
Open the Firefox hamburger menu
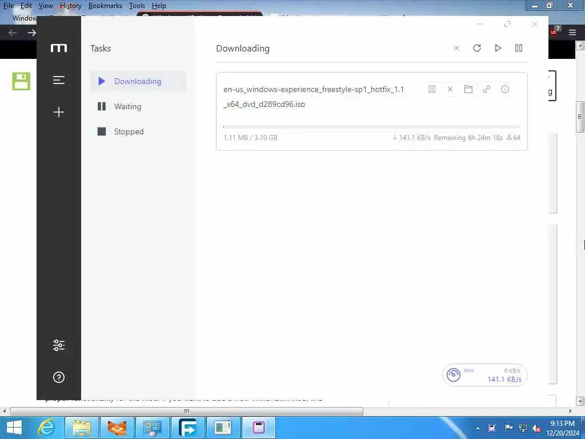tap(572, 33)
